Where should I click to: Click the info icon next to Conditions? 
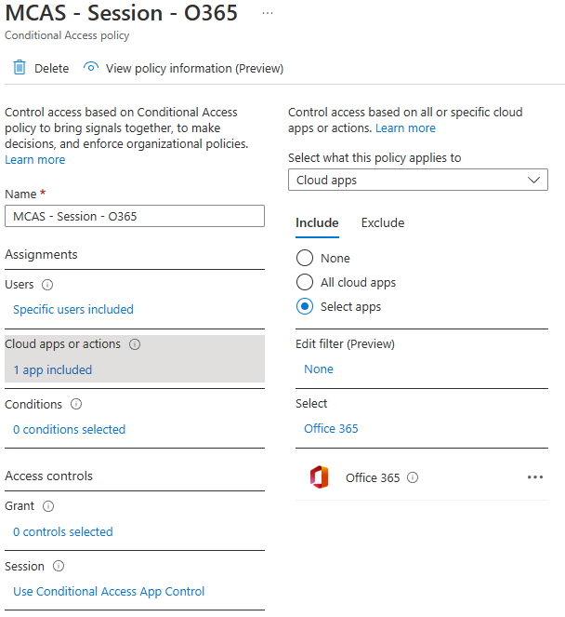click(x=76, y=404)
